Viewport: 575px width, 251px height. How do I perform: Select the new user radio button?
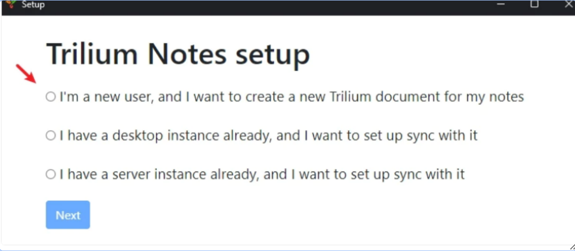pos(50,97)
